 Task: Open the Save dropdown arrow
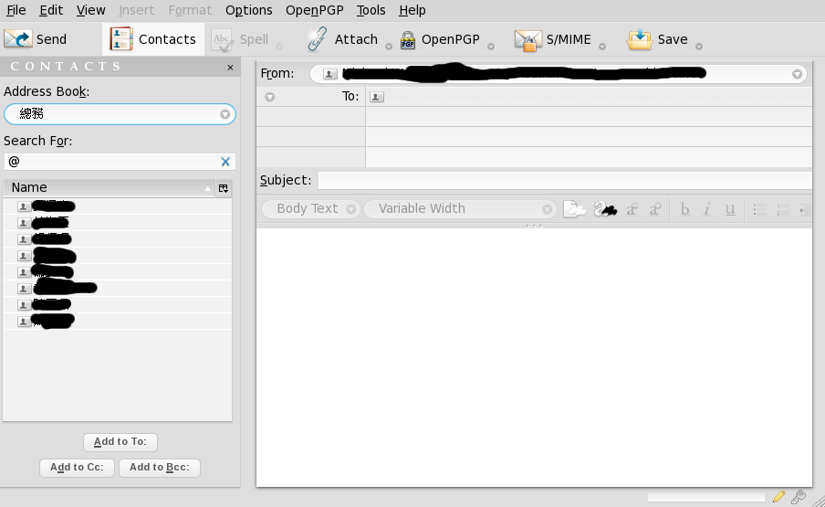click(699, 47)
